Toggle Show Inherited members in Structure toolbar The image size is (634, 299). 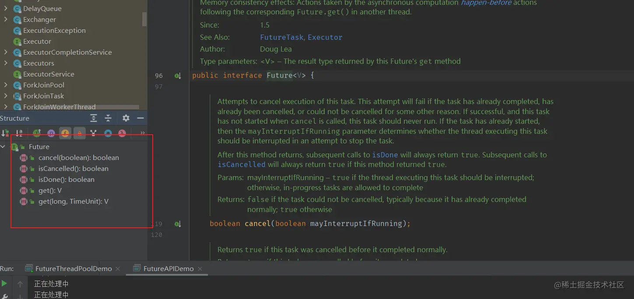pyautogui.click(x=37, y=133)
